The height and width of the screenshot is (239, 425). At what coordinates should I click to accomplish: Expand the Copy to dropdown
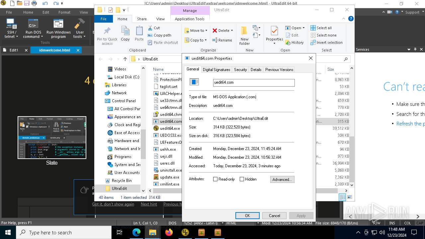(206, 40)
